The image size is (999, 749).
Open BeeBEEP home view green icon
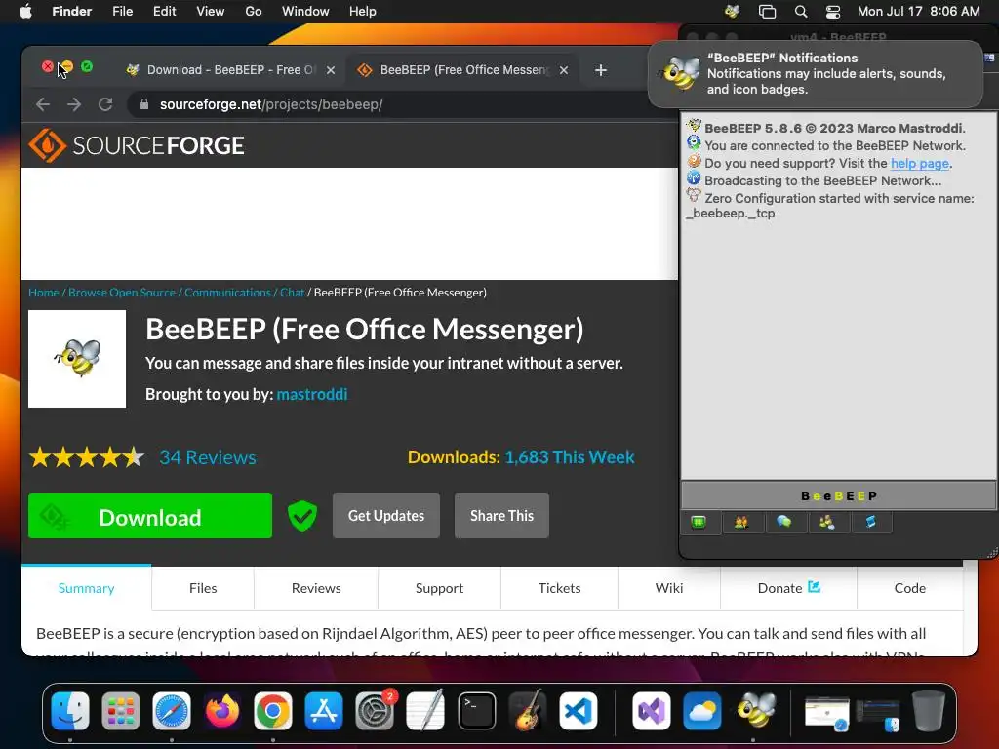coord(699,523)
